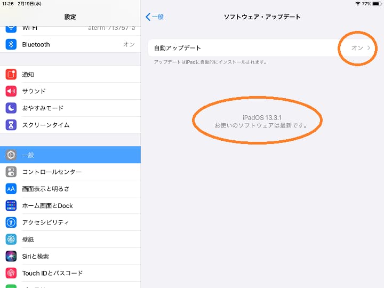The height and width of the screenshot is (288, 384).
Task: Tap the 77% battery percentage
Action: 366,4
